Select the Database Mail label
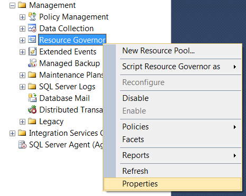 point(65,98)
